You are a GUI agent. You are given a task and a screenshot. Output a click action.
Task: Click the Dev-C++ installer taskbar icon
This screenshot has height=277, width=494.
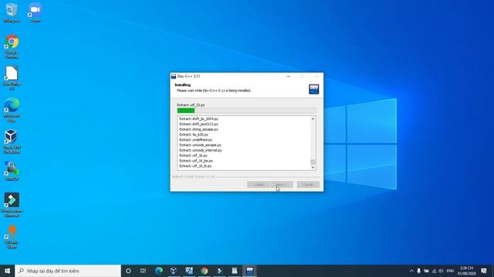(249, 271)
